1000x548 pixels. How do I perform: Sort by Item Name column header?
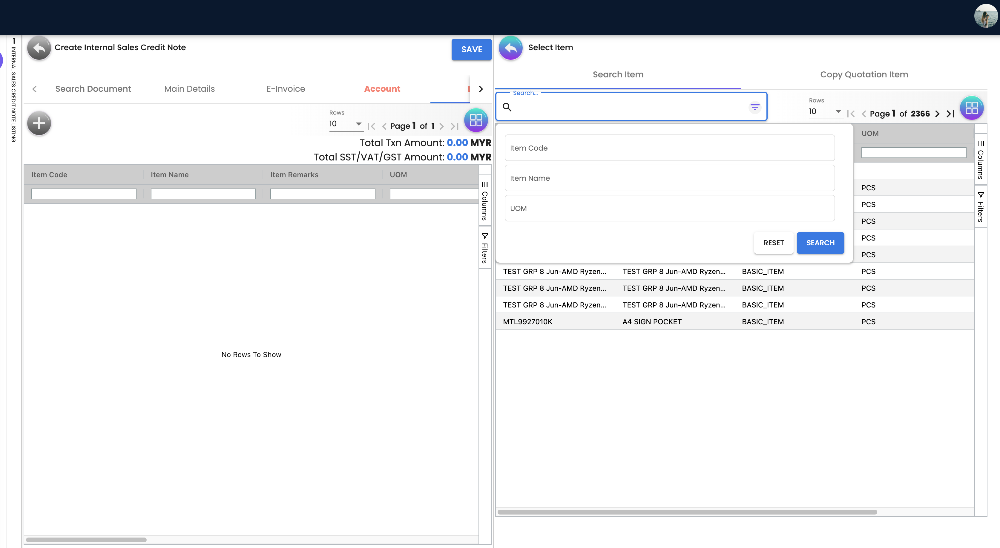point(170,175)
